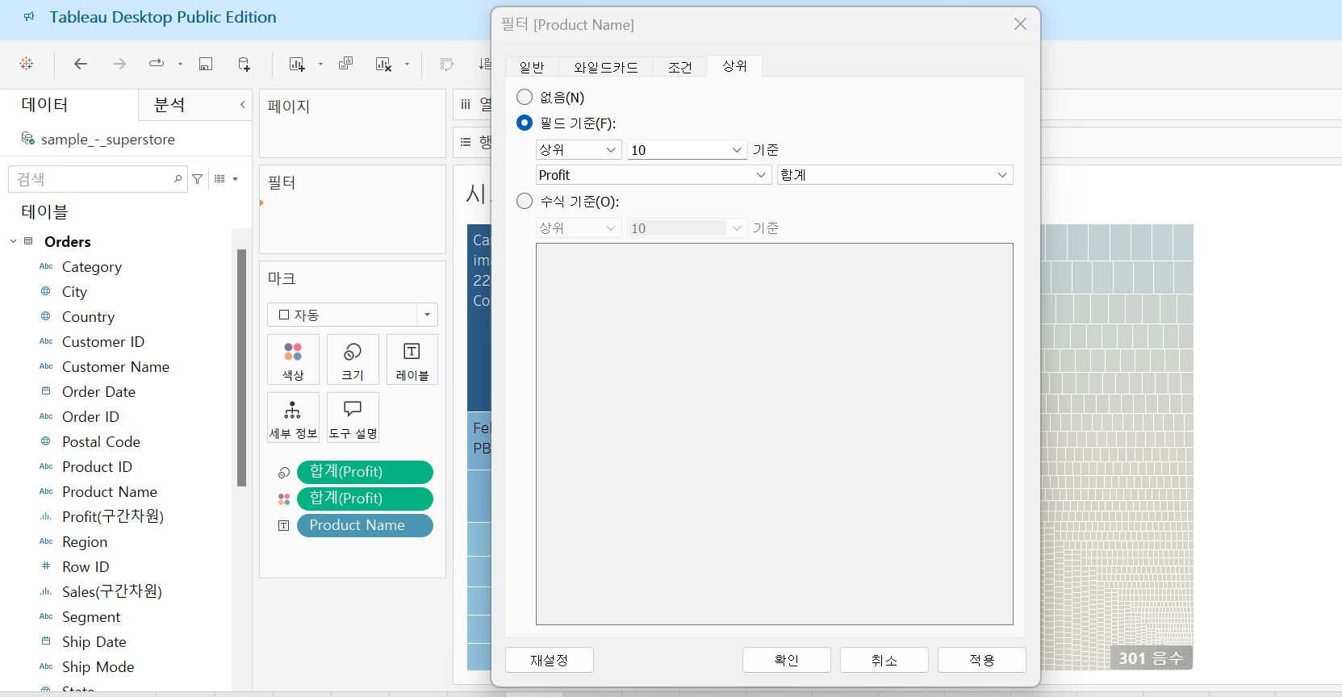Viewport: 1342px width, 697px height.
Task: Click the label icon beside Product Name pill
Action: [x=284, y=525]
